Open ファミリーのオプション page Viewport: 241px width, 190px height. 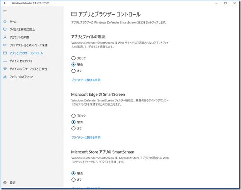(21, 77)
